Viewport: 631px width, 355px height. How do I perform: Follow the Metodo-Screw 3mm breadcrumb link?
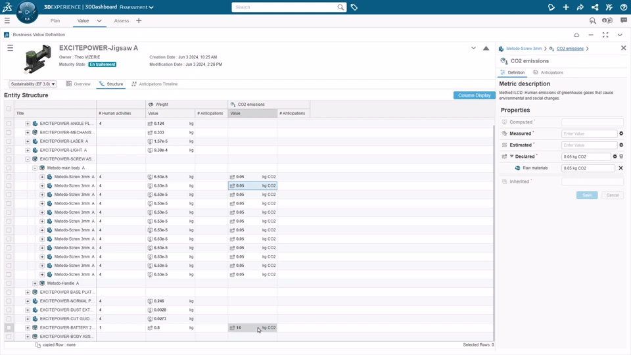point(524,48)
